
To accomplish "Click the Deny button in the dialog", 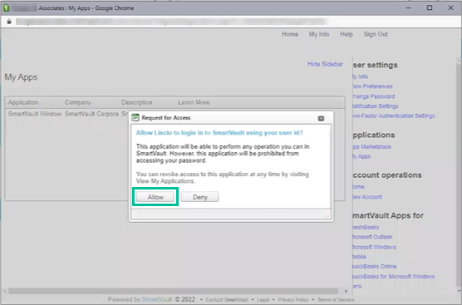I will coord(199,197).
